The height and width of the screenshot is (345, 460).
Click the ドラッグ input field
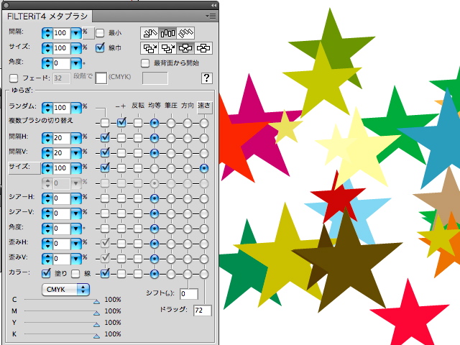point(202,310)
